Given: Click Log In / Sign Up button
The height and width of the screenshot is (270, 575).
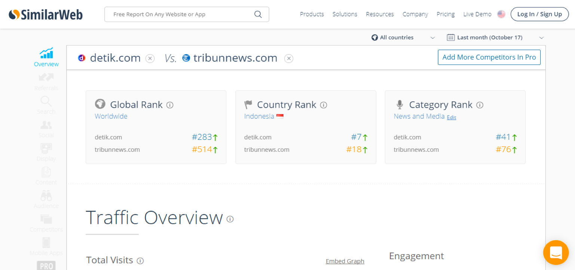Looking at the screenshot, I should click(539, 14).
